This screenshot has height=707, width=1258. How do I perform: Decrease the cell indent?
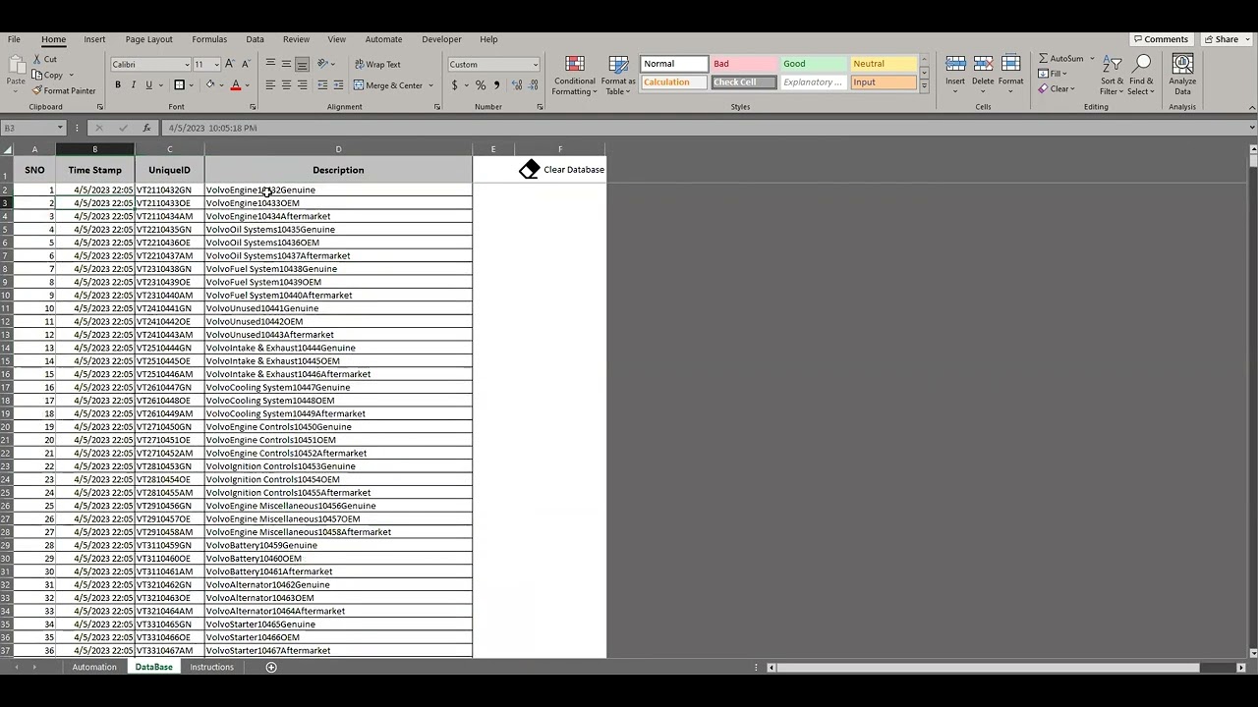pos(323,85)
